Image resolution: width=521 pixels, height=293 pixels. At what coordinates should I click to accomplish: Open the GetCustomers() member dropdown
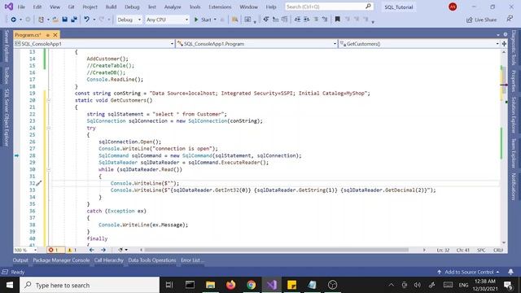[x=419, y=44]
